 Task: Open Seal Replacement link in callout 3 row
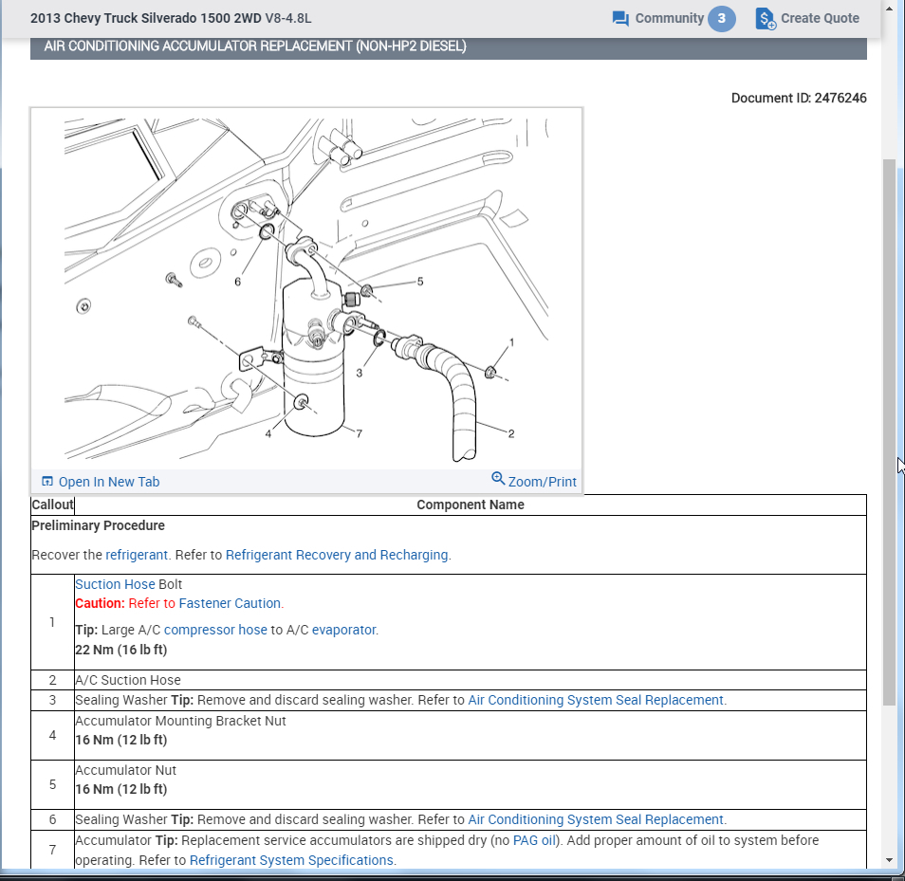click(x=596, y=701)
